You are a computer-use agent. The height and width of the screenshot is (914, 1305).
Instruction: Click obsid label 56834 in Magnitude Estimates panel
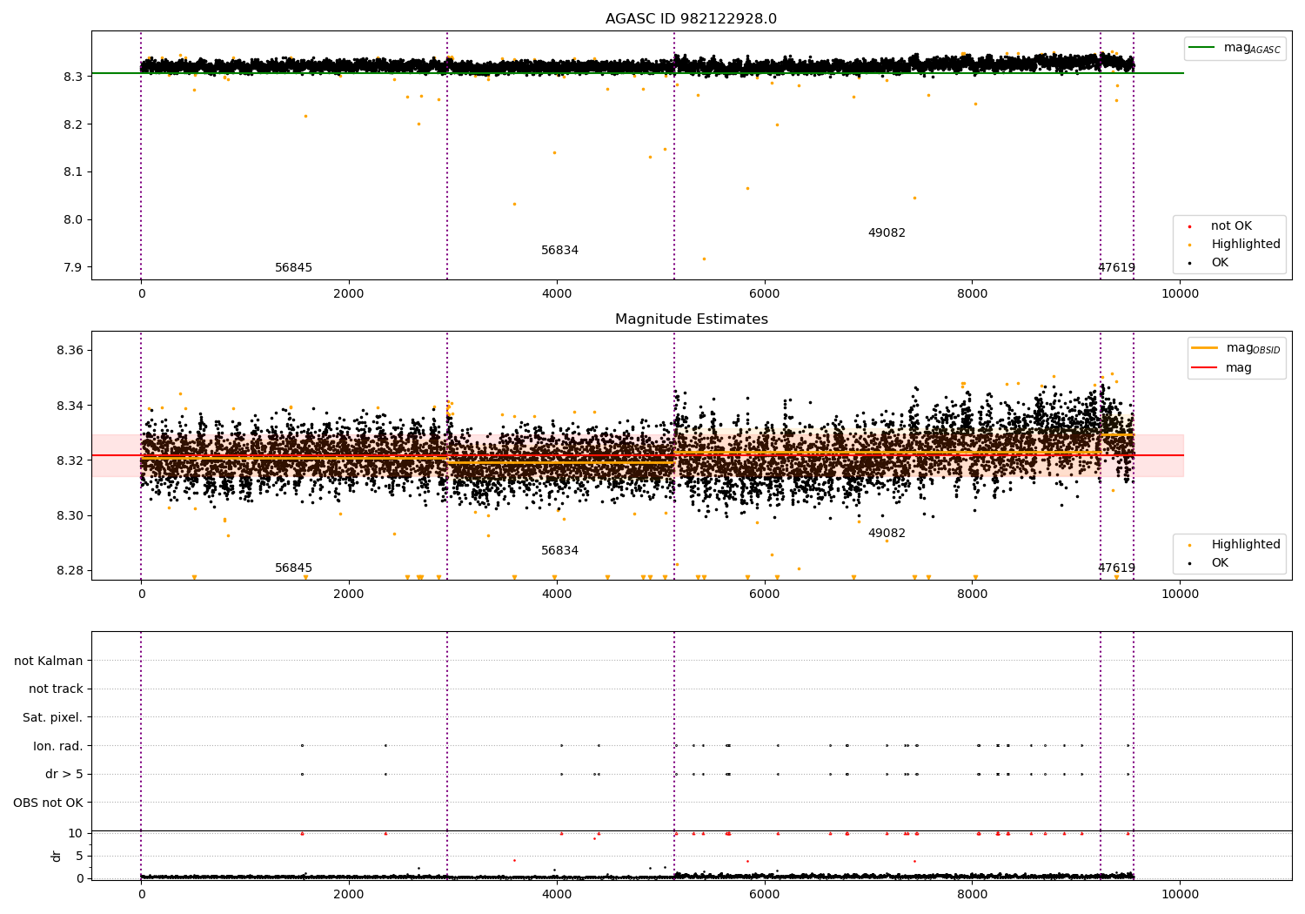coord(559,551)
